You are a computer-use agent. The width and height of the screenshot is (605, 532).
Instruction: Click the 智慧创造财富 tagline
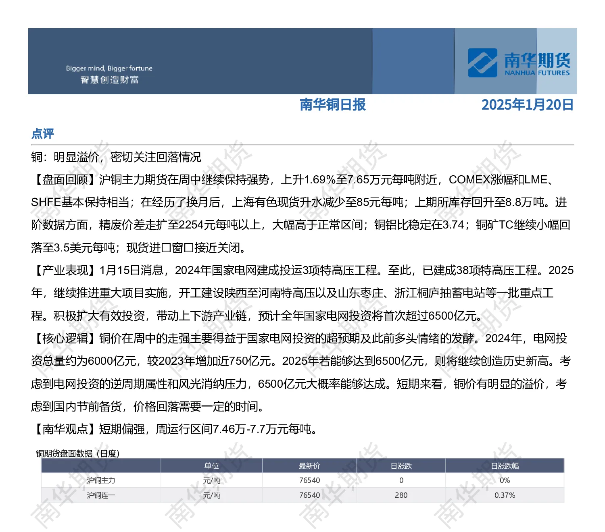[109, 80]
